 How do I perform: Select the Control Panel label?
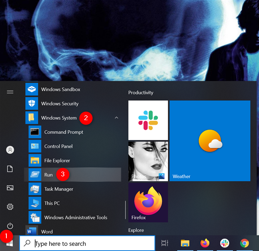point(58,146)
